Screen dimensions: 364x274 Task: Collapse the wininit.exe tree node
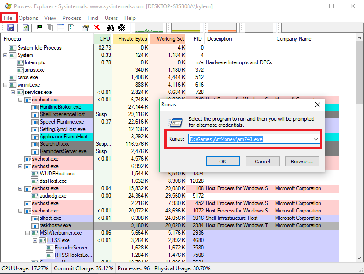(6, 85)
